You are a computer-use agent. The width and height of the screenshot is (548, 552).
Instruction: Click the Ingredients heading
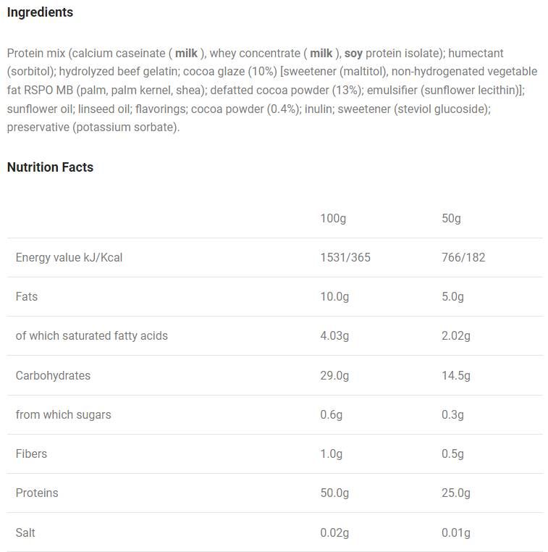click(40, 12)
